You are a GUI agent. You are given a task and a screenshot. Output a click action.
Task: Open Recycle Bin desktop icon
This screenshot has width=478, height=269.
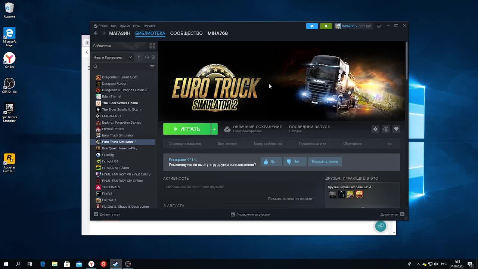tap(9, 10)
